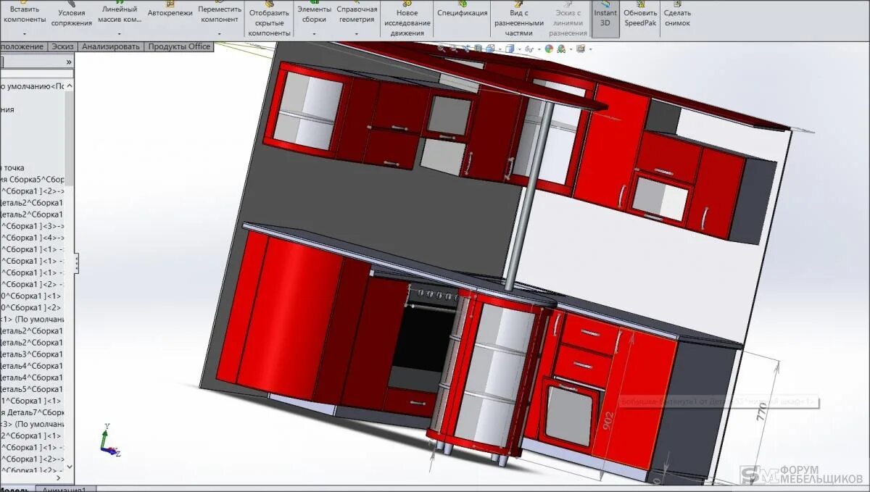Expand Hide/Show Items dropdown arrow

click(539, 49)
